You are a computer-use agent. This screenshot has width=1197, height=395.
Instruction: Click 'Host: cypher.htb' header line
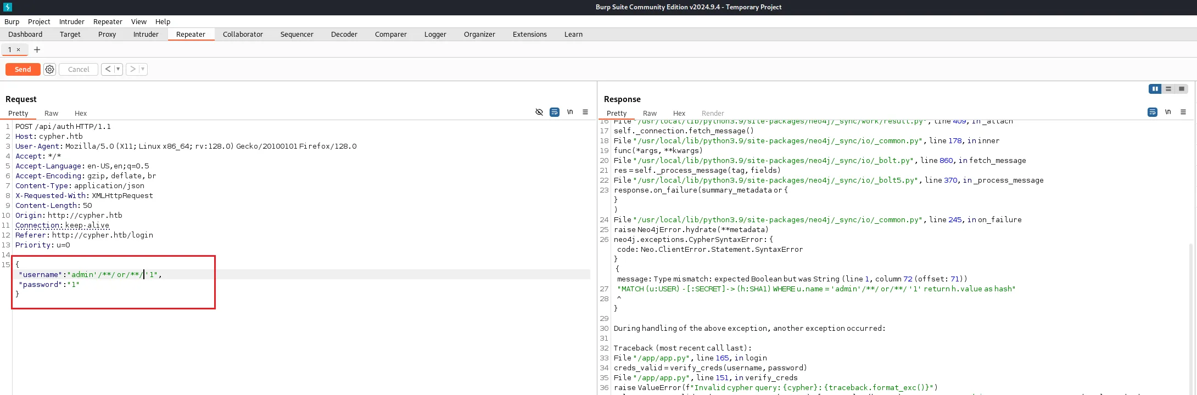point(49,136)
